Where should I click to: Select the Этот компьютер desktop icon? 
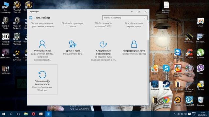click(x=6, y=7)
